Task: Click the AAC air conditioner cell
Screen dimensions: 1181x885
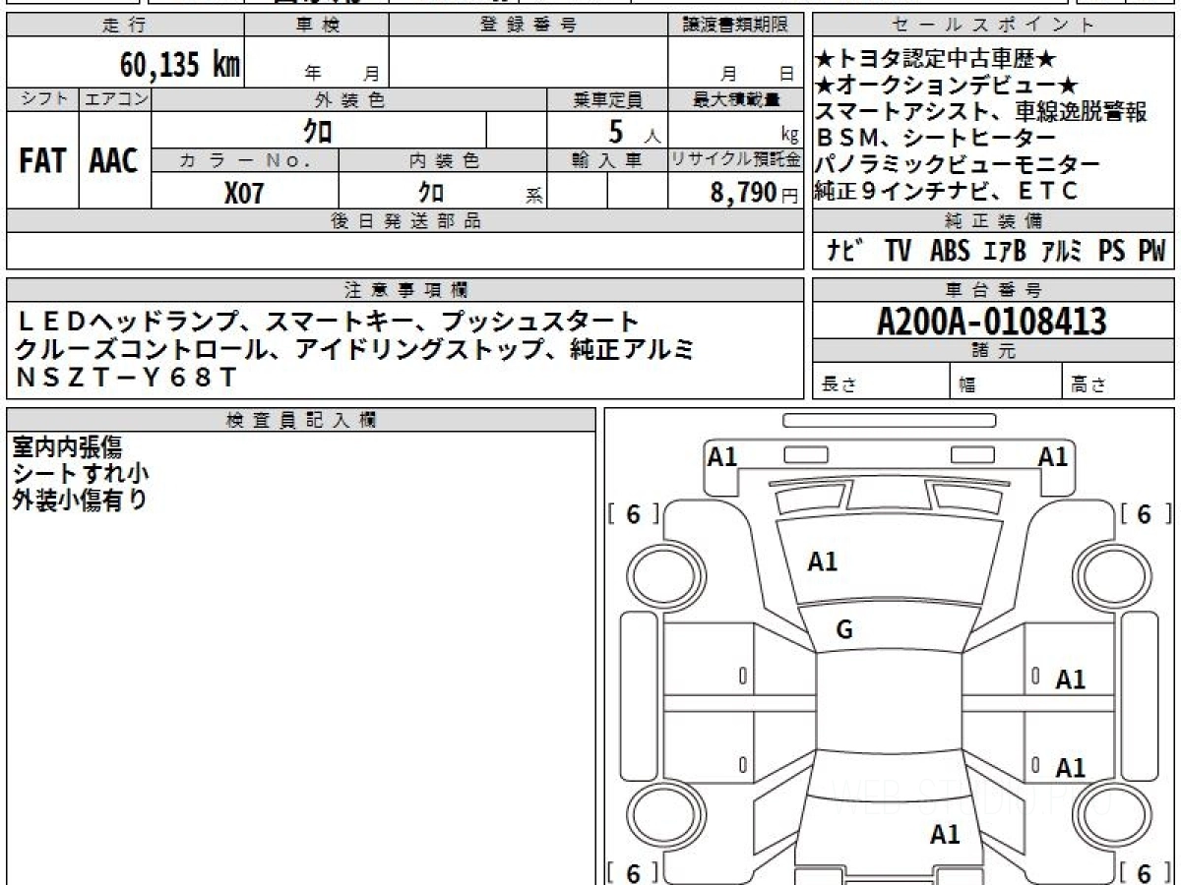Action: coord(114,160)
